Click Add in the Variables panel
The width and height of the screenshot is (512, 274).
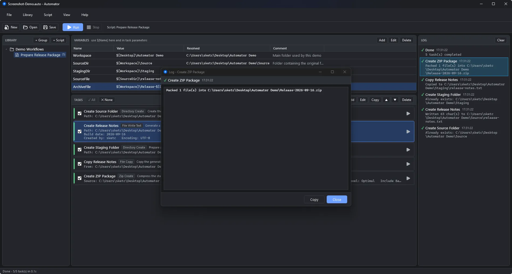pos(382,40)
